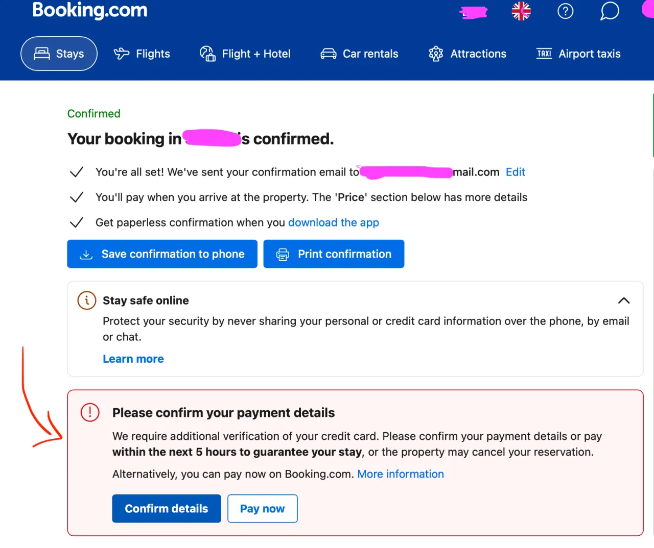Click the red alert icon in payment notice
654x548 pixels.
[90, 412]
